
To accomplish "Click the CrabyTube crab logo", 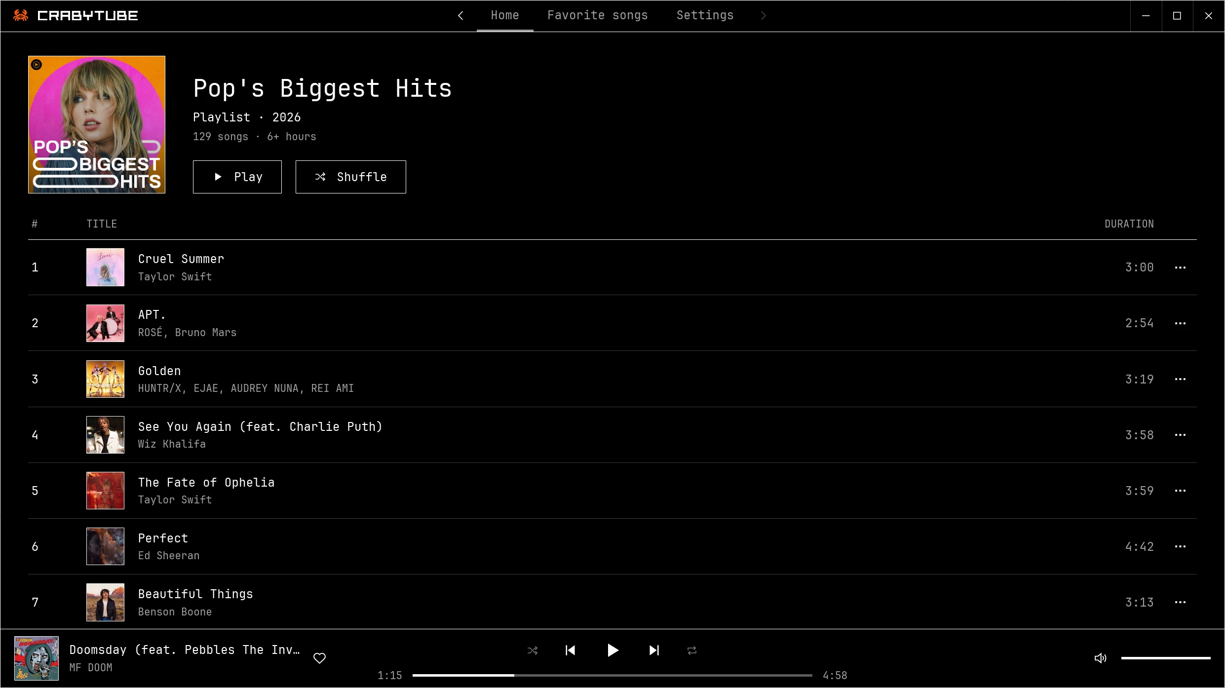I will pos(20,16).
